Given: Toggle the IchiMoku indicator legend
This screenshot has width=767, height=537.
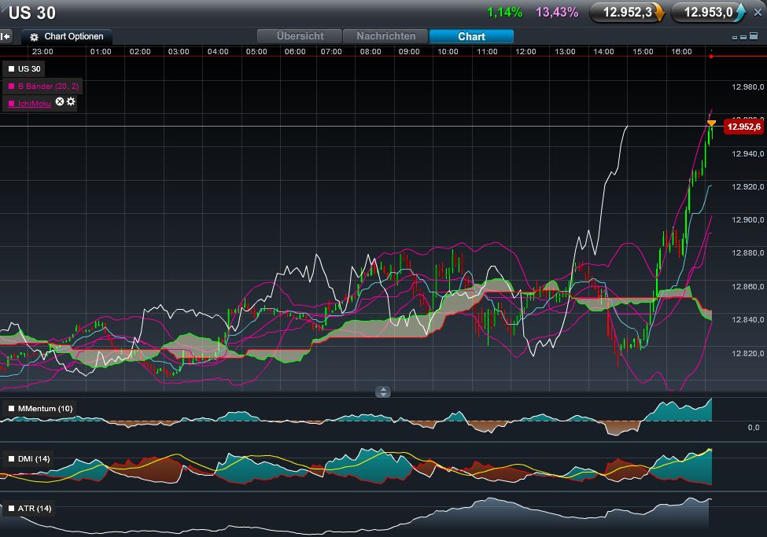Looking at the screenshot, I should pyautogui.click(x=29, y=103).
